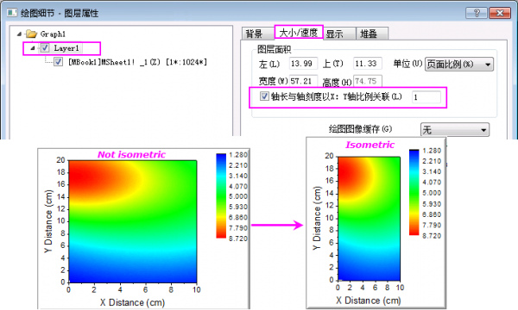
Task: Click the dialog help question button
Action: click(476, 13)
